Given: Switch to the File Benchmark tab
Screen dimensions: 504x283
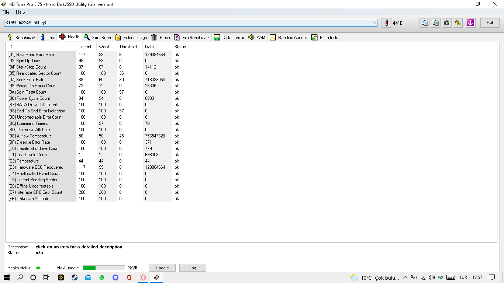Looking at the screenshot, I should pos(192,38).
